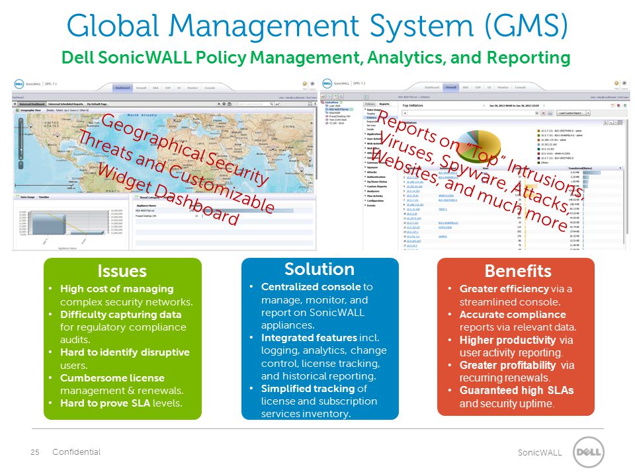Open Timeline report under Data Usage
The image size is (635, 476).
click(371, 114)
